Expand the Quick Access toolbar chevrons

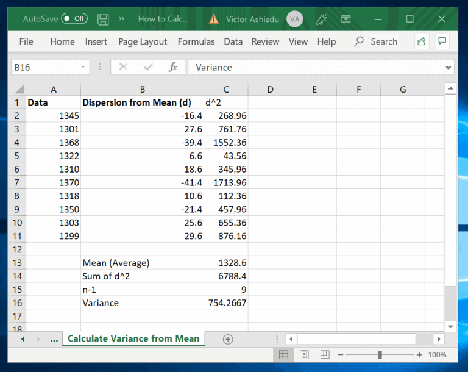[x=121, y=19]
